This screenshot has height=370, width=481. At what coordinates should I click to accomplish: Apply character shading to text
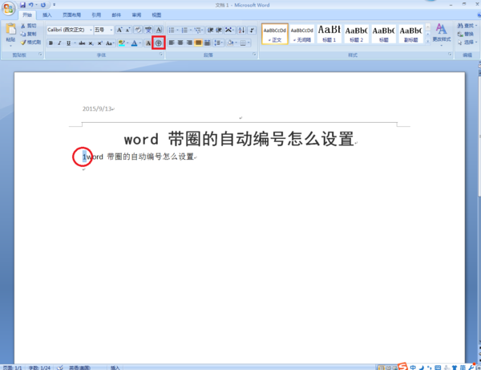pyautogui.click(x=148, y=43)
